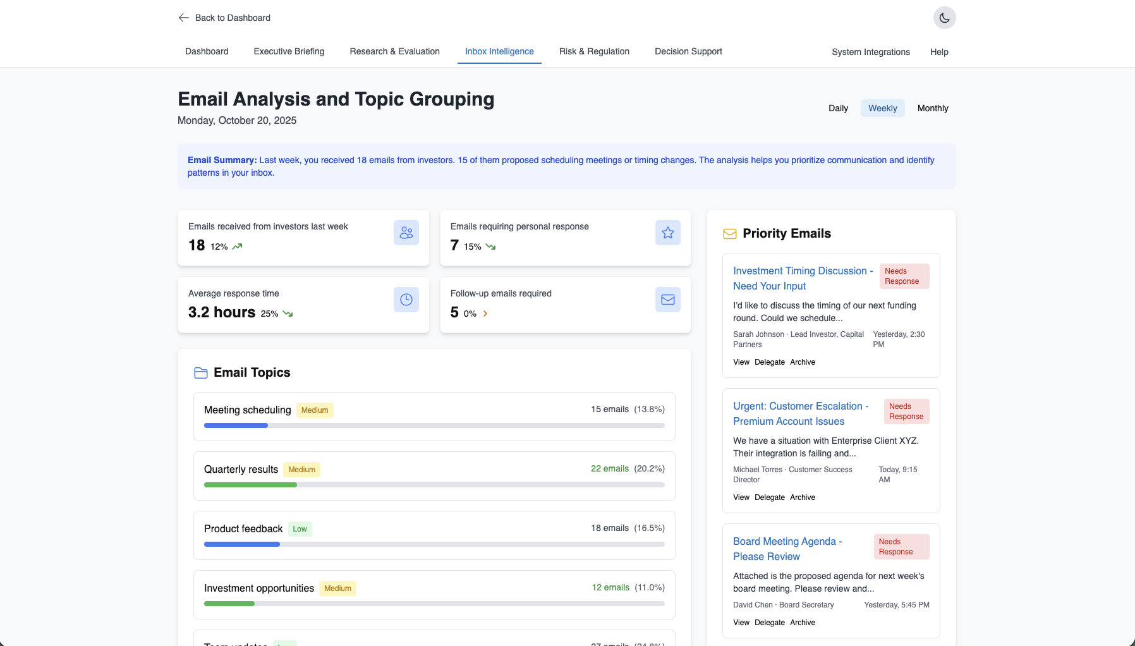Enable the Weekly time range

click(882, 108)
